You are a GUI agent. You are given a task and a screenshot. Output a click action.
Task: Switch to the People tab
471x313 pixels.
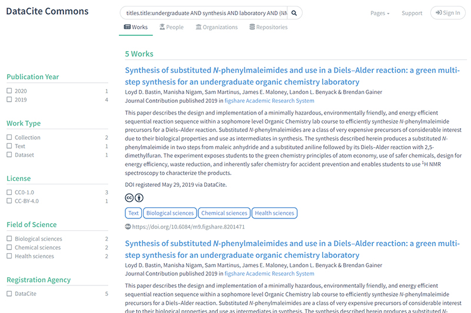[x=170, y=27]
